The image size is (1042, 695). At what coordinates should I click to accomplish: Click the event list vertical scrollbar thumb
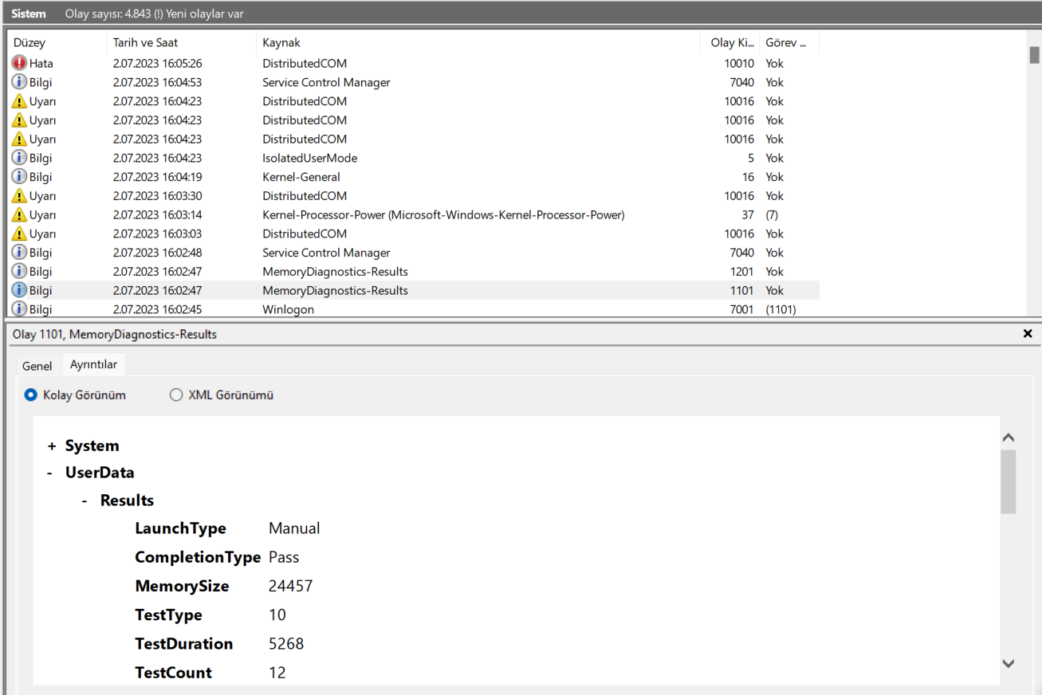pyautogui.click(x=1034, y=54)
